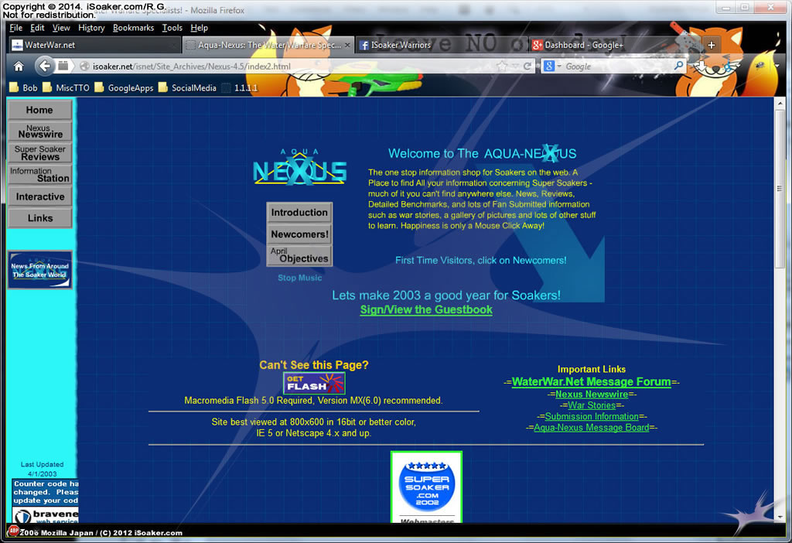Open a new tab with the plus button
Viewport: 792px width, 543px height.
point(712,45)
